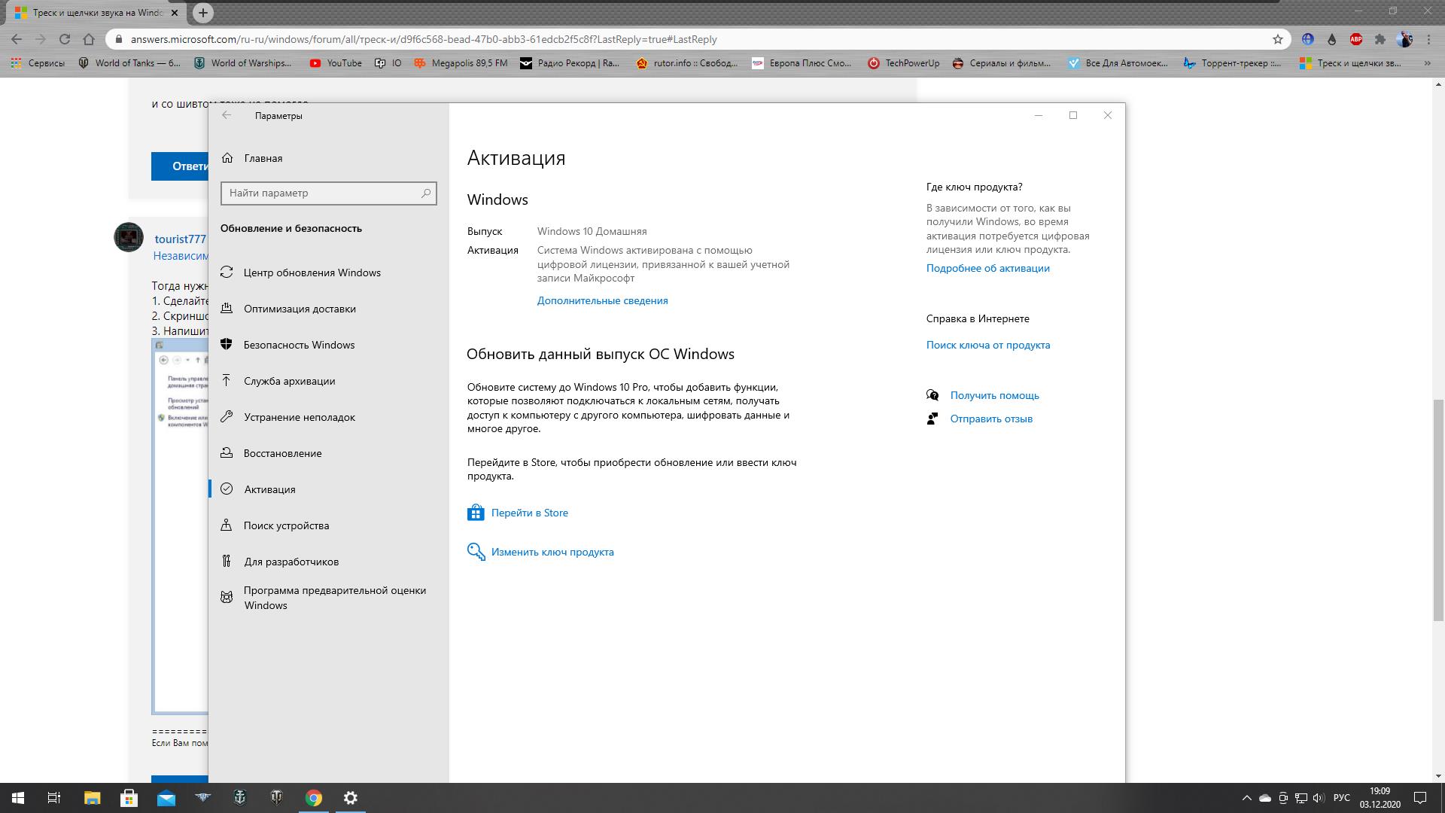Screen dimensions: 1445x813
Task: Click the get help chat icon
Action: point(932,395)
